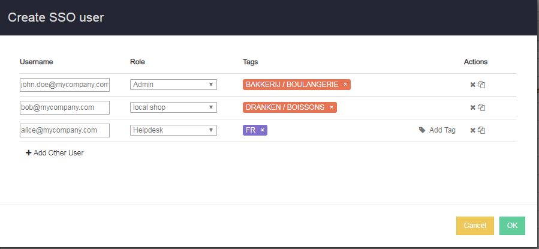Image resolution: width=539 pixels, height=249 pixels.
Task: Duplicate the alice user row
Action: [481, 130]
